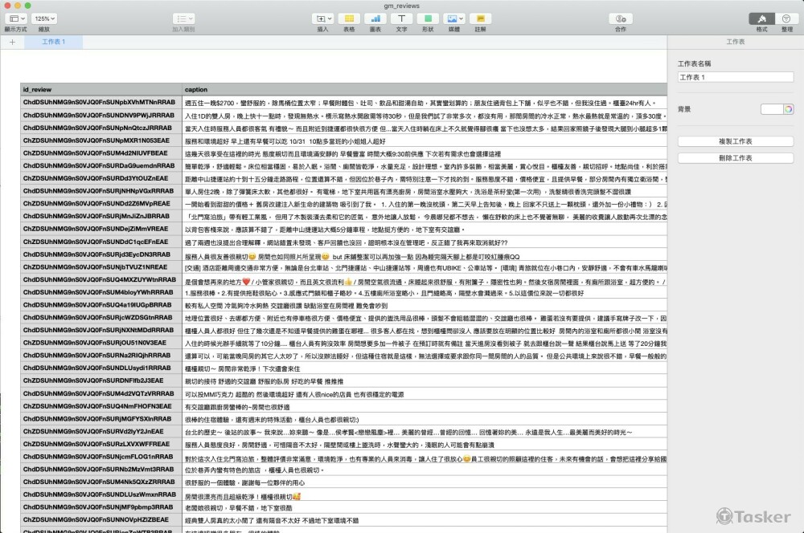The height and width of the screenshot is (533, 804).
Task: Click the Text box toolbar icon
Action: tap(401, 18)
